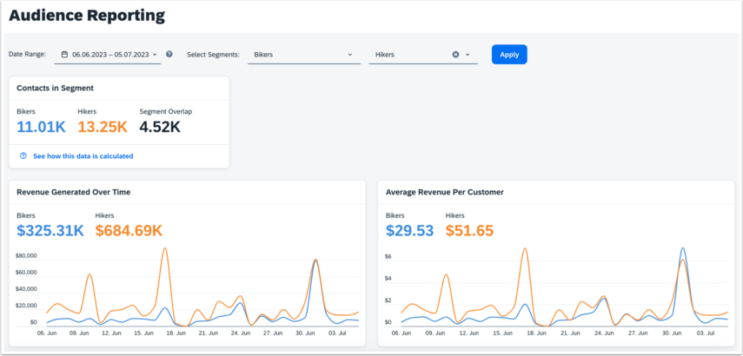Click the Bikers $29.53 average revenue value

[409, 230]
